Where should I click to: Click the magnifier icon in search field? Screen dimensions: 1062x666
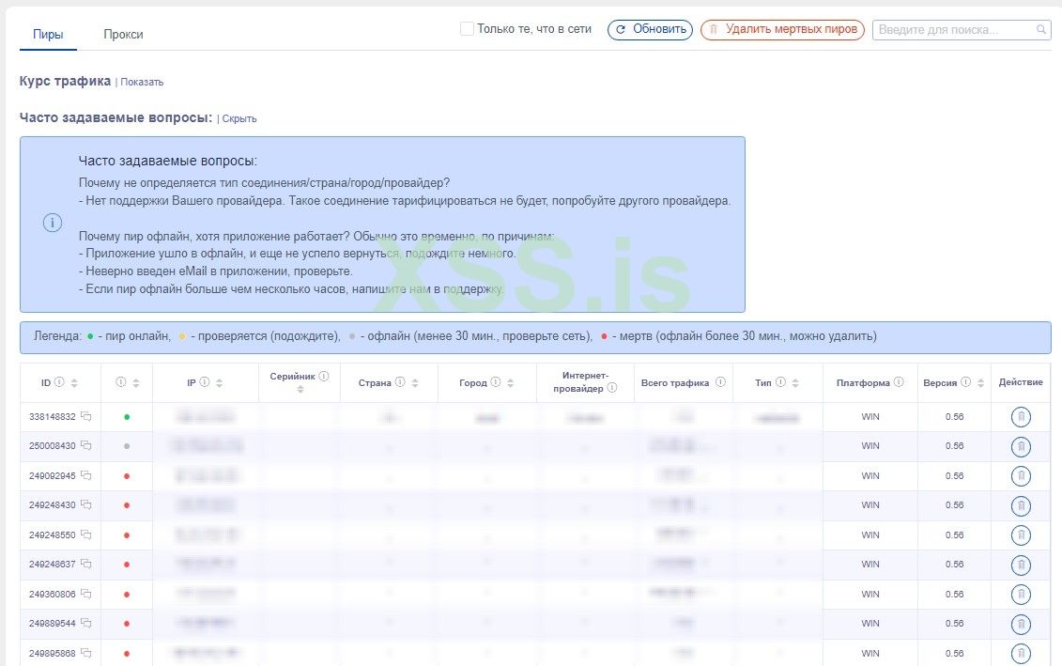[x=1041, y=30]
